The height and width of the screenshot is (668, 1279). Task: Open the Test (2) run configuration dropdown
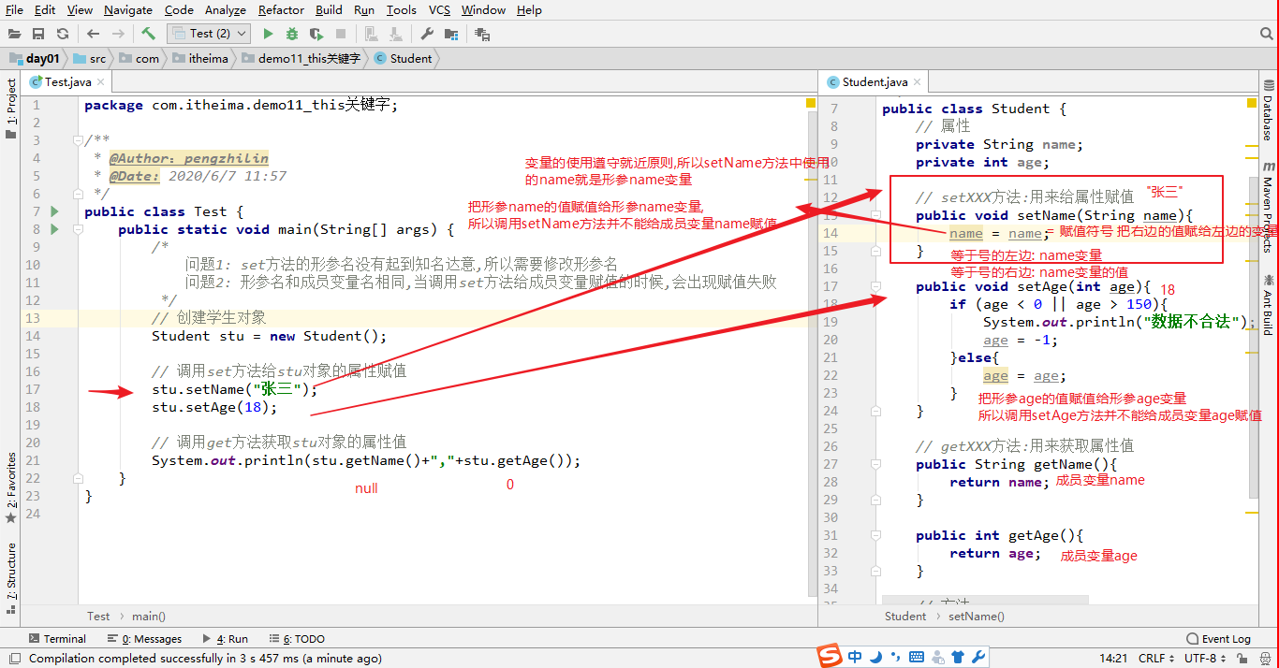pyautogui.click(x=209, y=34)
